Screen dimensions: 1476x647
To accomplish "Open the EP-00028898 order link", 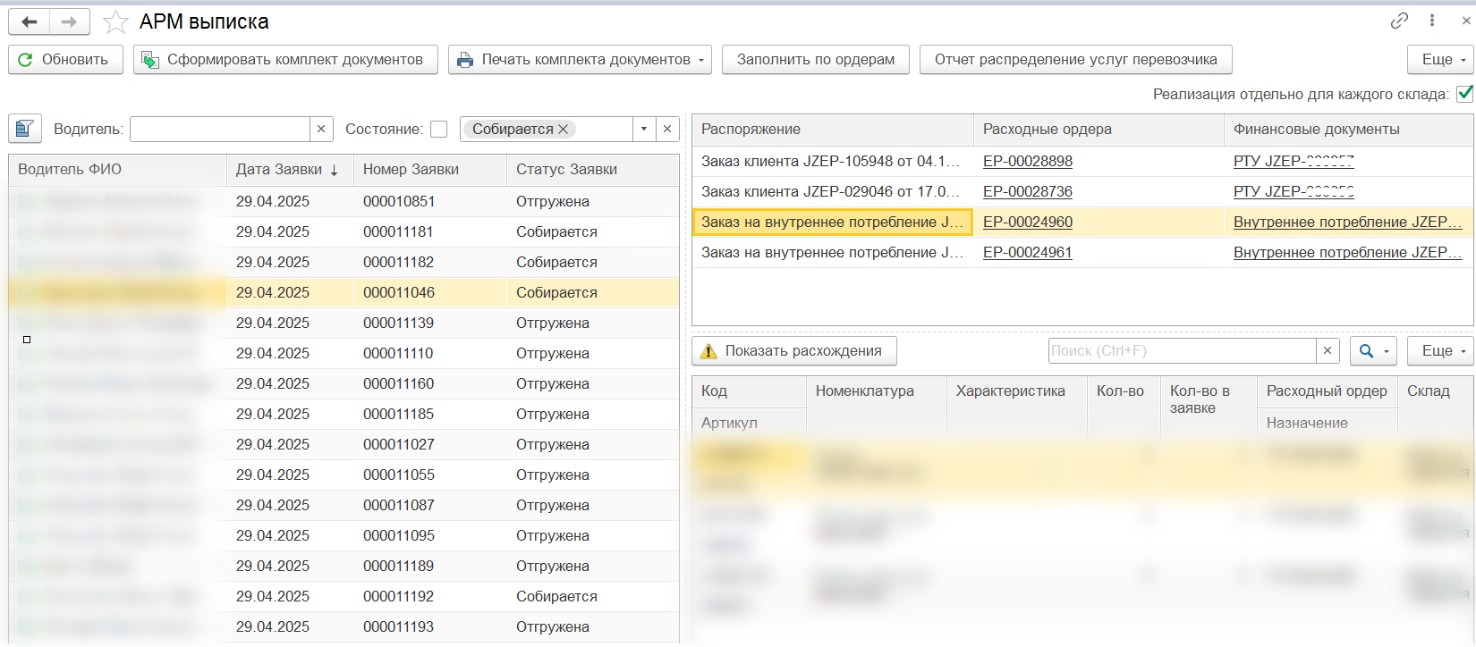I will point(1027,162).
